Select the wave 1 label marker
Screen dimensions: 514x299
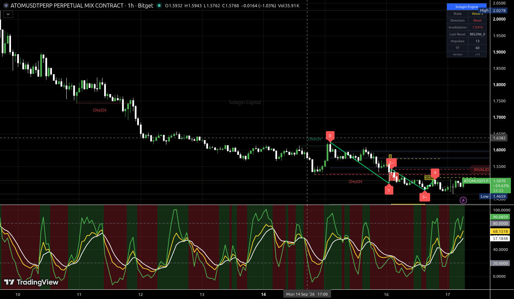389,190
